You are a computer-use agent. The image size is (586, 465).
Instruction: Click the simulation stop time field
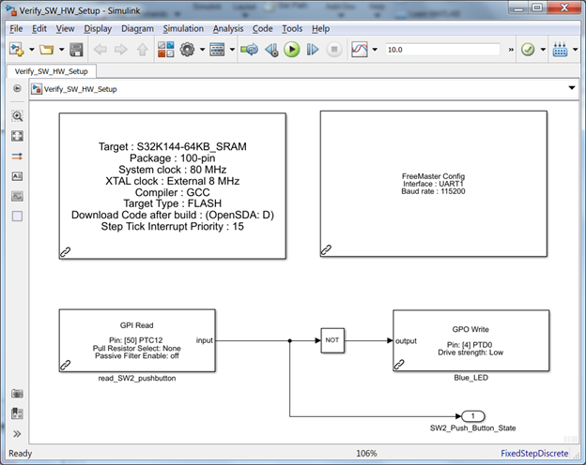click(442, 50)
